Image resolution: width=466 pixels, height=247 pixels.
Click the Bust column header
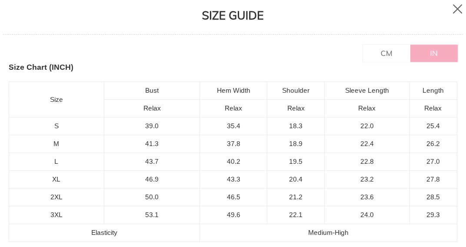pyautogui.click(x=152, y=91)
